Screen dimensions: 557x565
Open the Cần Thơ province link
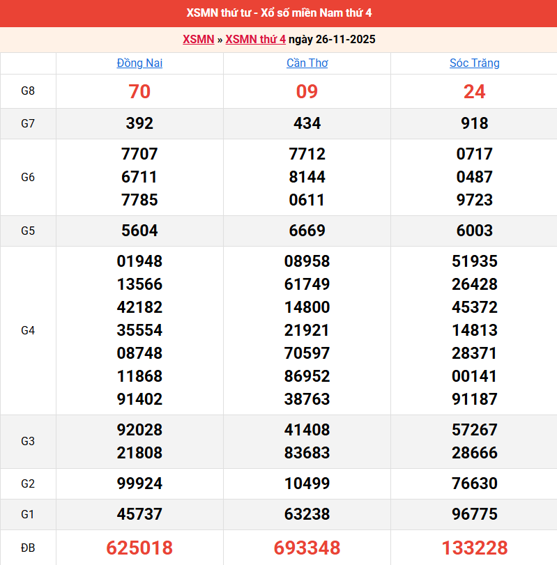pyautogui.click(x=307, y=63)
